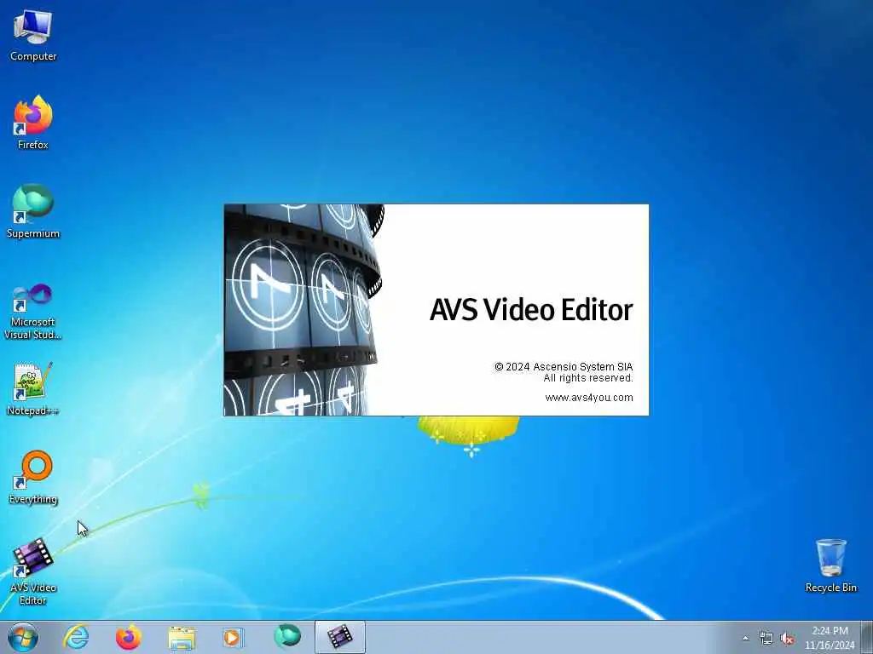Click the www.avs4you.com text on splash
This screenshot has width=873, height=654.
[589, 398]
